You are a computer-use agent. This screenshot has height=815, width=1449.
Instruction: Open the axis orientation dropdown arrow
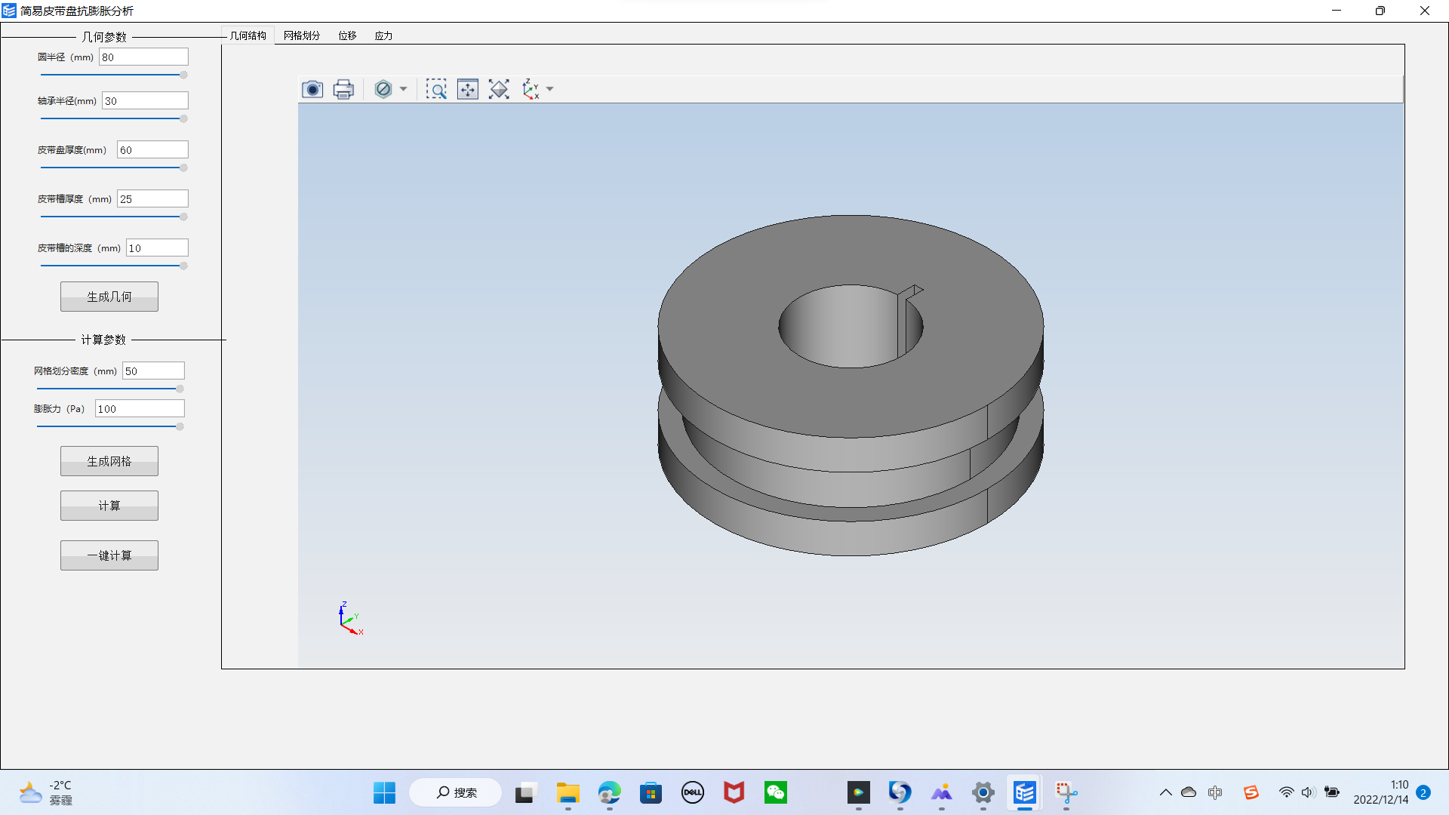[549, 89]
